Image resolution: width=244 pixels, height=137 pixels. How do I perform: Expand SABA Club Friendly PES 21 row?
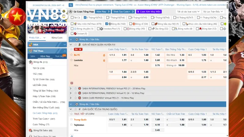click(x=71, y=98)
